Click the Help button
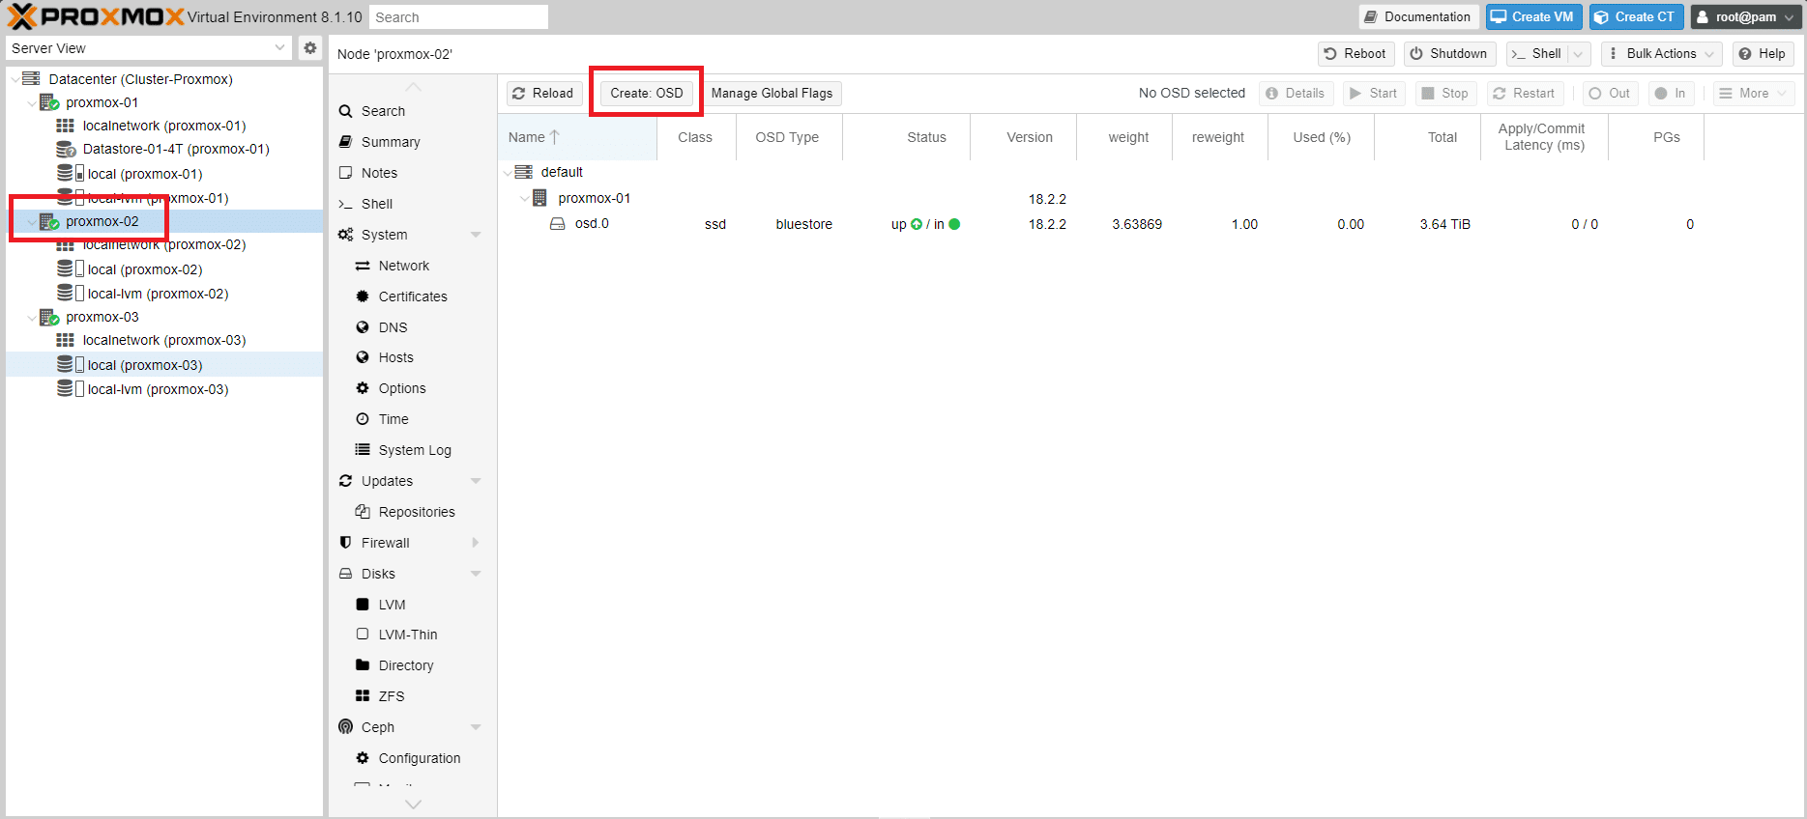Viewport: 1807px width, 819px height. 1763,54
